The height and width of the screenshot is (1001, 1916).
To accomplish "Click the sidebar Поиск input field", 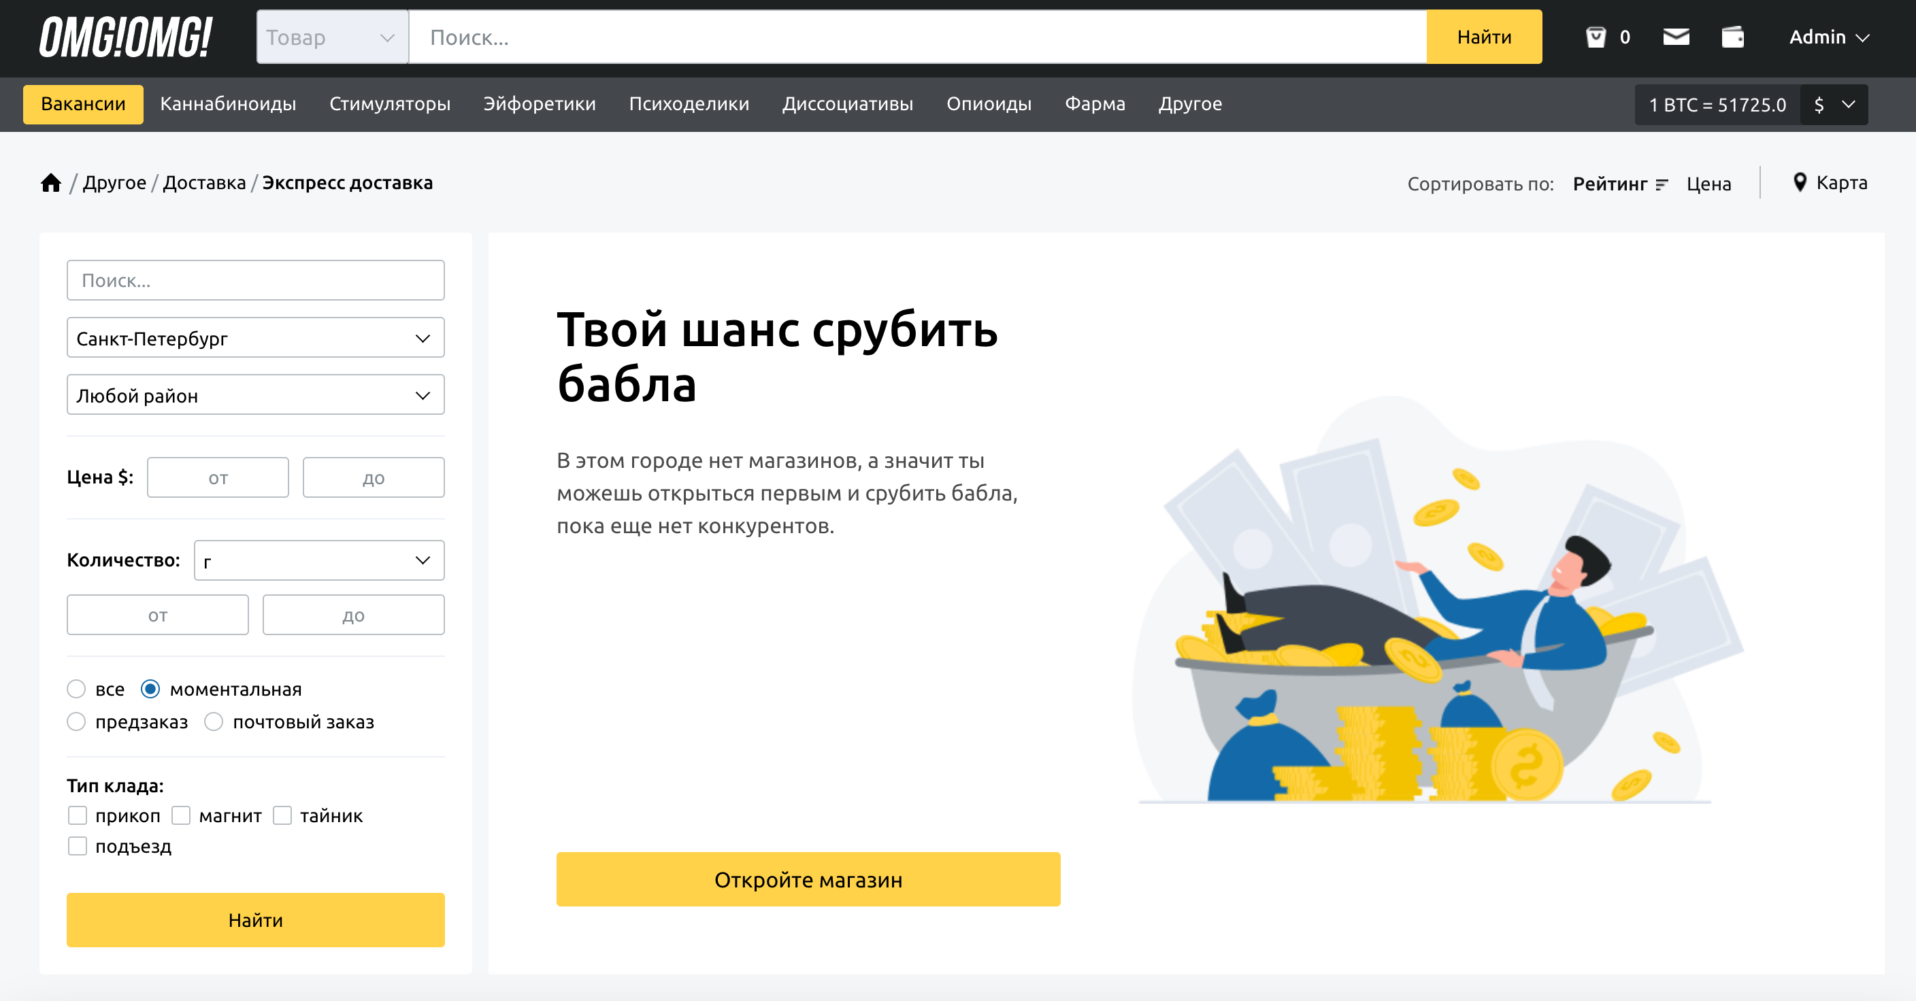I will pos(255,280).
